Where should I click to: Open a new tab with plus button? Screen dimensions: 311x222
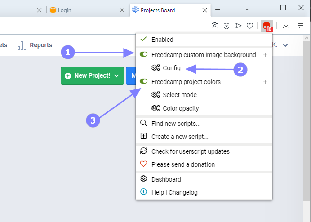pyautogui.click(x=218, y=10)
